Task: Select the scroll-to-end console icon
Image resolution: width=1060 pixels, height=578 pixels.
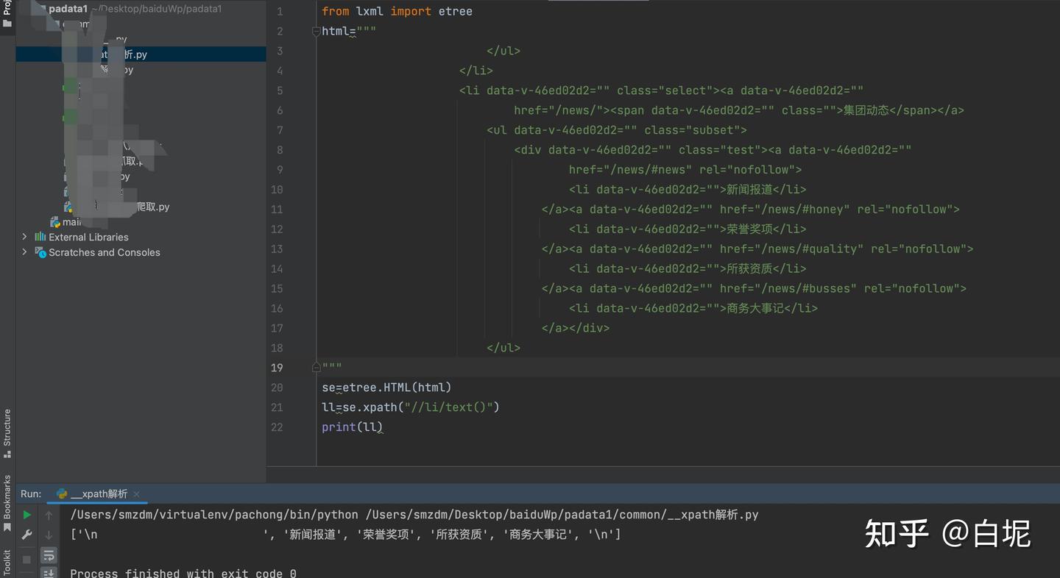Action: point(49,574)
